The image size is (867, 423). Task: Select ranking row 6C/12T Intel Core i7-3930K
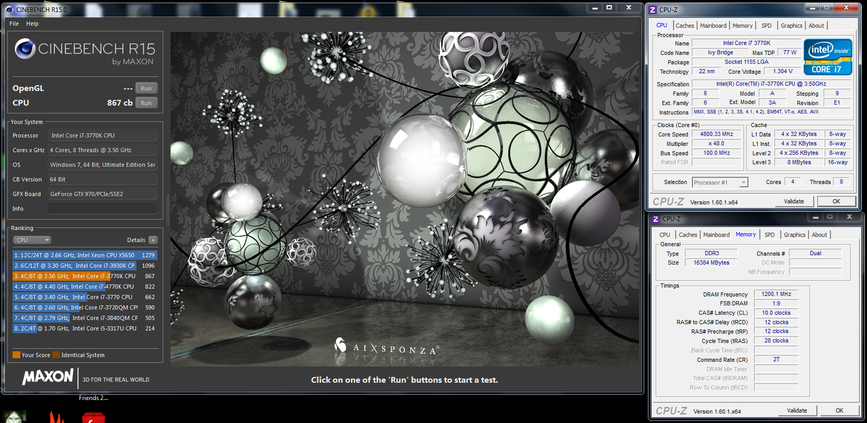click(x=85, y=266)
